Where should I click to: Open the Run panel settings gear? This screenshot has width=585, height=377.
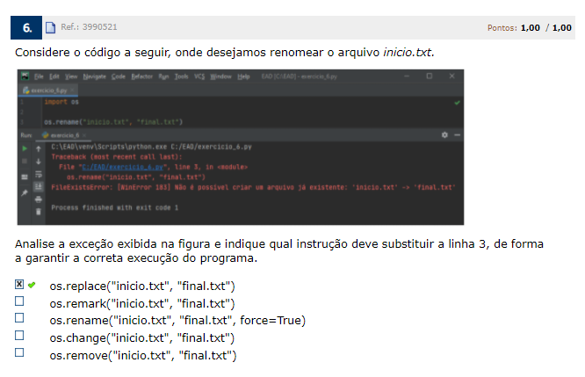tap(444, 135)
